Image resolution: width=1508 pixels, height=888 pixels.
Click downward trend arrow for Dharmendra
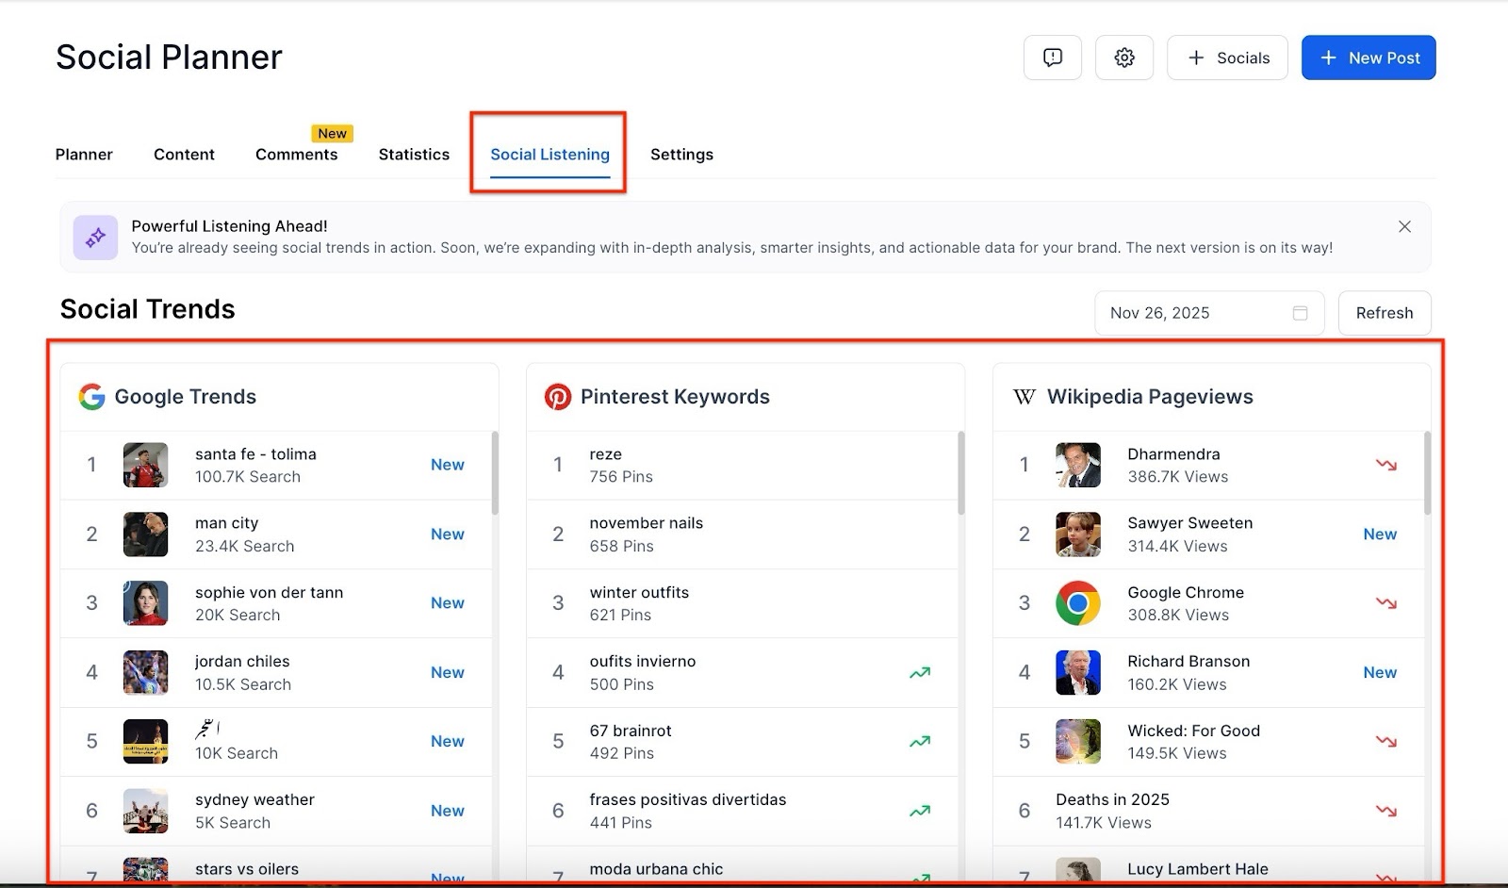[1385, 465]
